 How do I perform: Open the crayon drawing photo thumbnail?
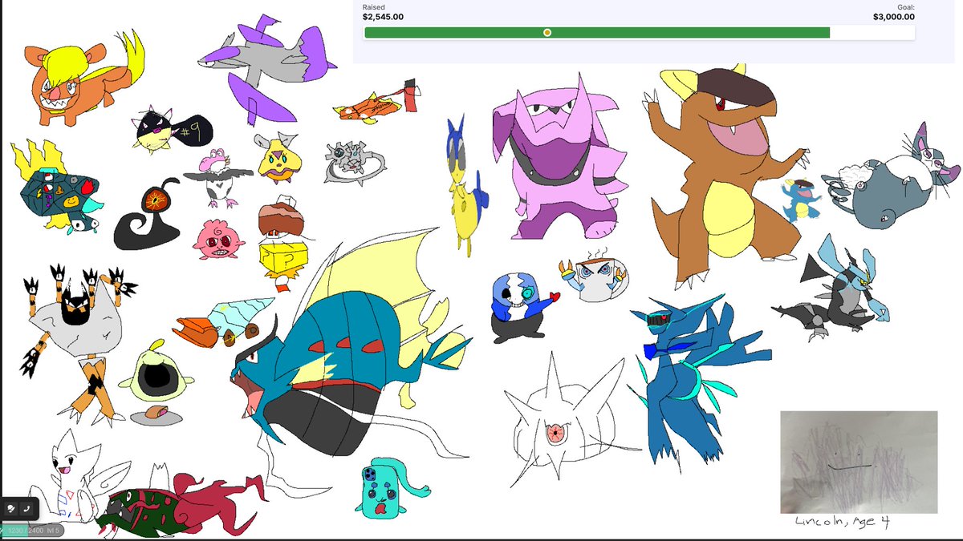[x=859, y=462]
